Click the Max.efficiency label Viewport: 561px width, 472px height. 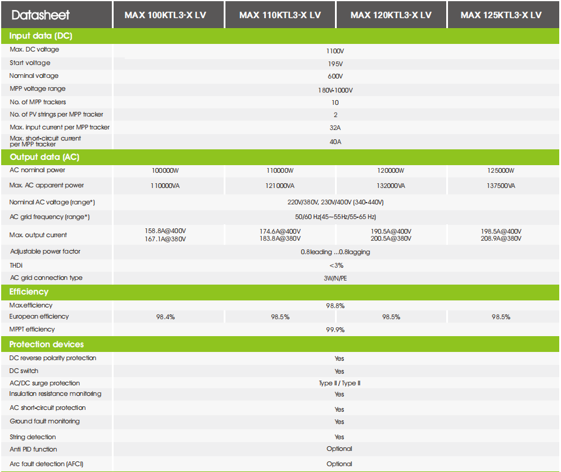pyautogui.click(x=31, y=305)
